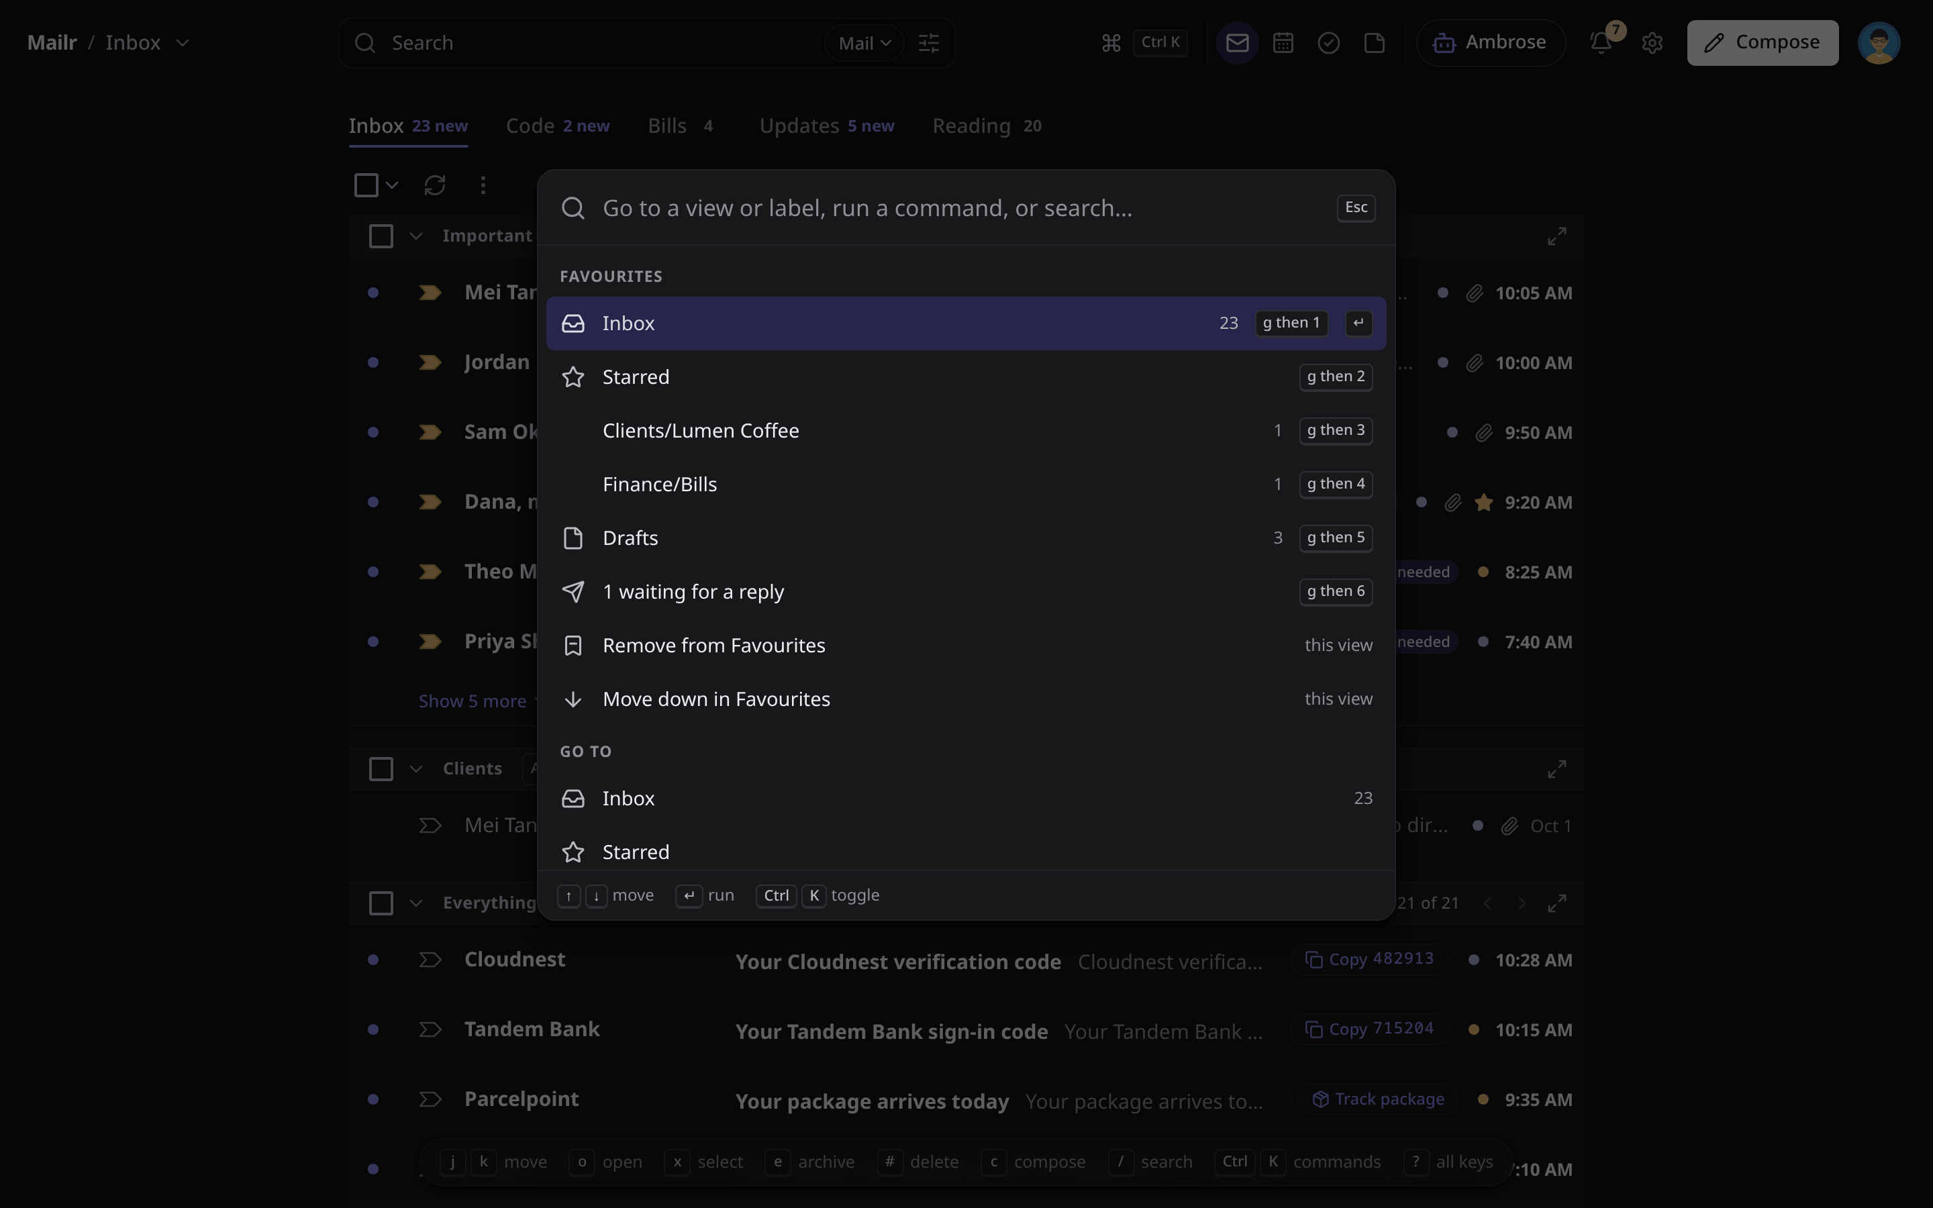Select Clients/Lumen Coffee in the palette

point(966,431)
